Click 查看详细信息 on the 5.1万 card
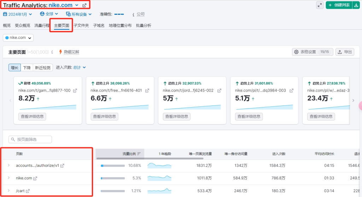The image size is (362, 197). point(249,116)
